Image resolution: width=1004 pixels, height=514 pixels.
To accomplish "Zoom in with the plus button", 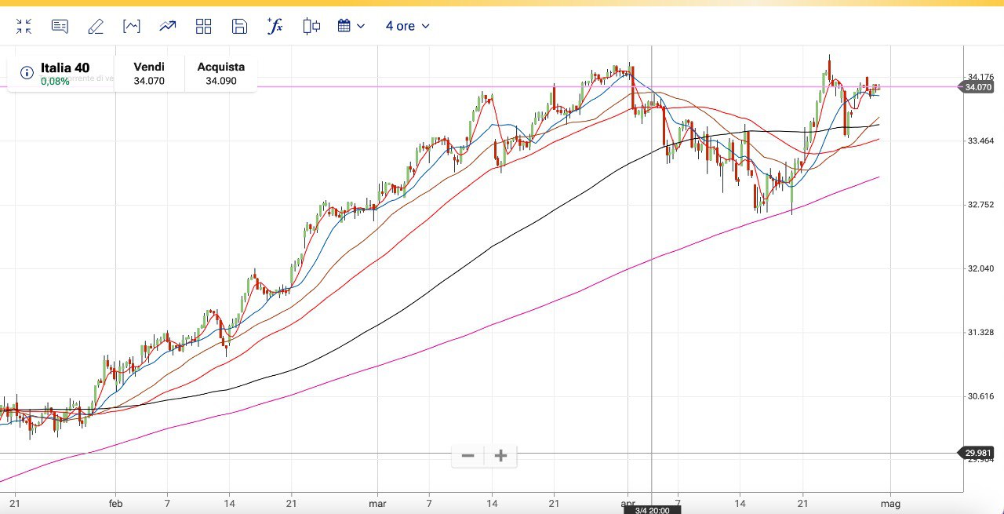I will 500,455.
